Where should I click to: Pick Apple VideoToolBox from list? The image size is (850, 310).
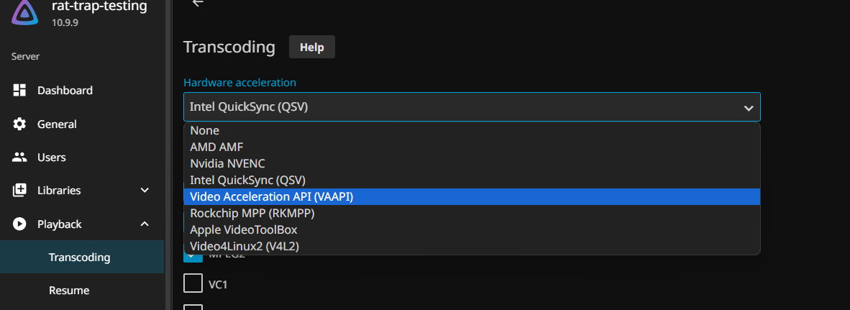[x=243, y=230]
